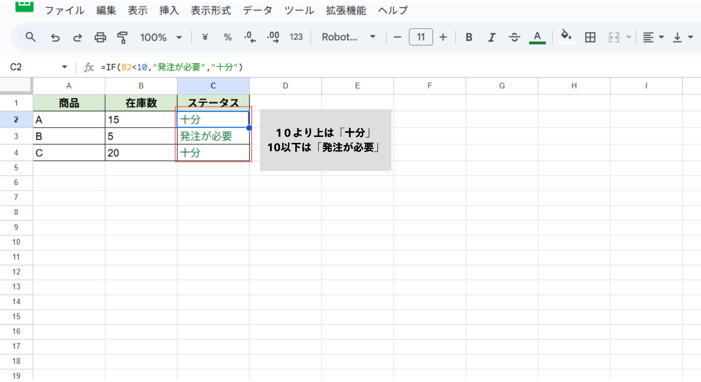This screenshot has height=382, width=701.
Task: Apply yen currency format
Action: pyautogui.click(x=205, y=37)
